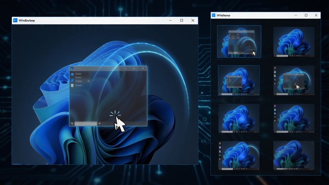The image size is (329, 185).
Task: Maximize the inner translucent window
Action: 134,69
